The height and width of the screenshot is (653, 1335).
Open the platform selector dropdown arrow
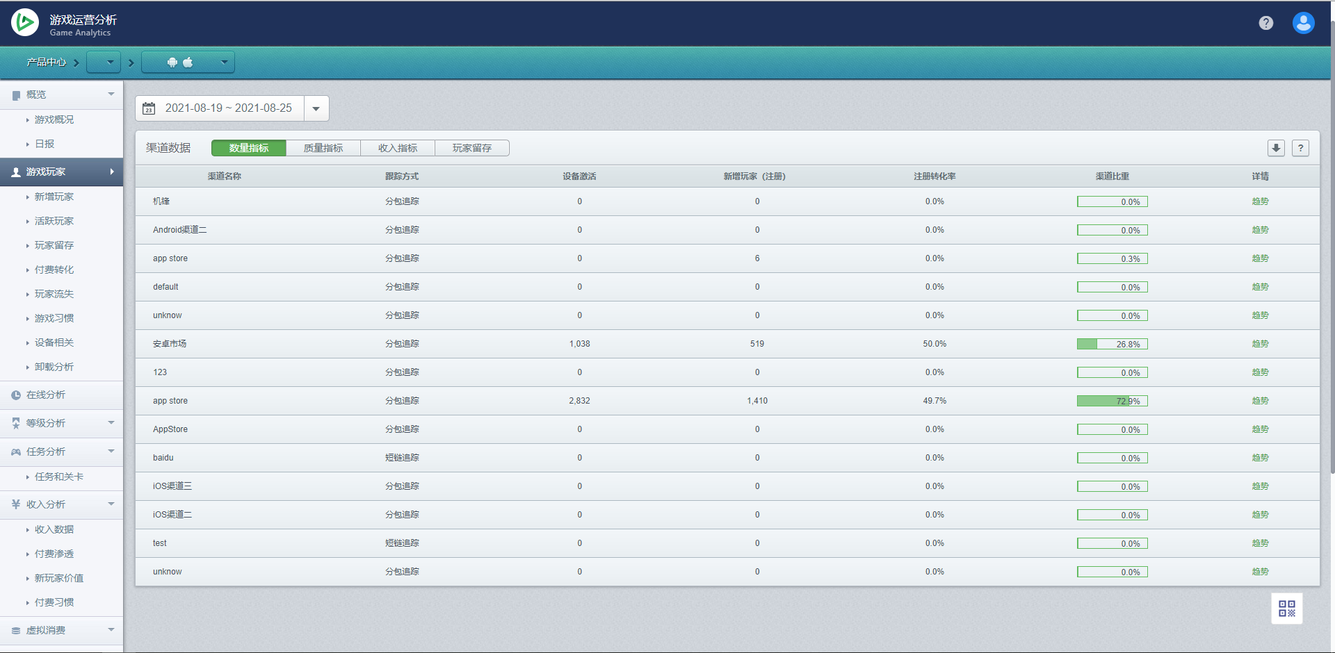pos(224,63)
